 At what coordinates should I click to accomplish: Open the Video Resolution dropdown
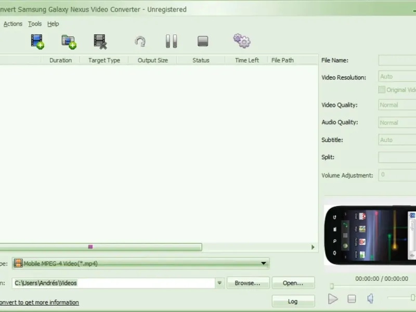[x=397, y=76]
